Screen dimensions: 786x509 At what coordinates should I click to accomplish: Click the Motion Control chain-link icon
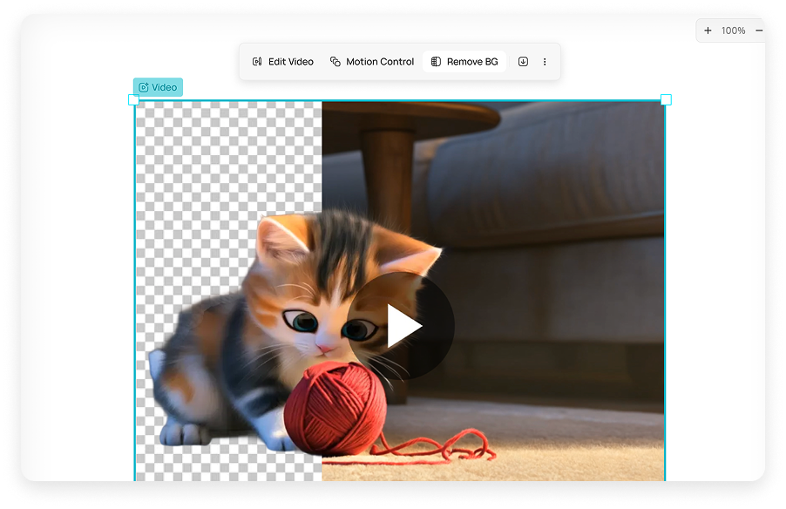point(334,61)
